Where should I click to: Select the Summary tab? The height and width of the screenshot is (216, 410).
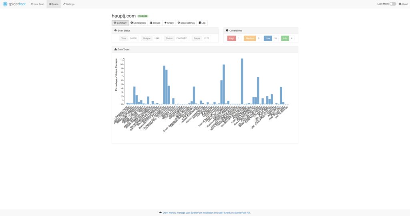120,23
